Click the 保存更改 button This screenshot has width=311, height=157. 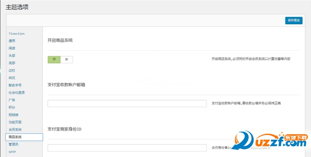tap(294, 20)
